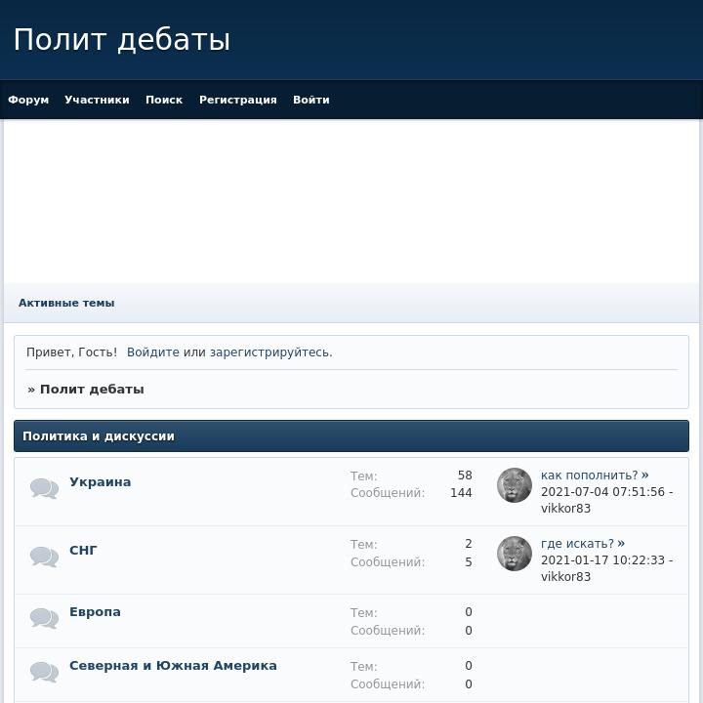Open Поиск from the navigation bar

(164, 100)
